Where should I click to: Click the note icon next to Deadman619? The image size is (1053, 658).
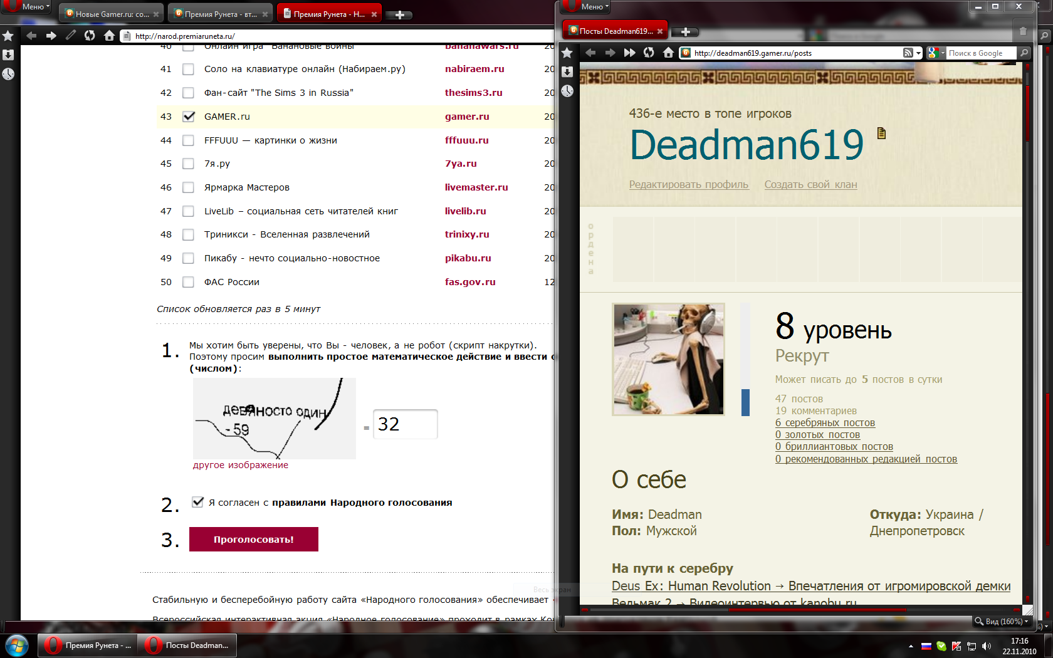(882, 133)
